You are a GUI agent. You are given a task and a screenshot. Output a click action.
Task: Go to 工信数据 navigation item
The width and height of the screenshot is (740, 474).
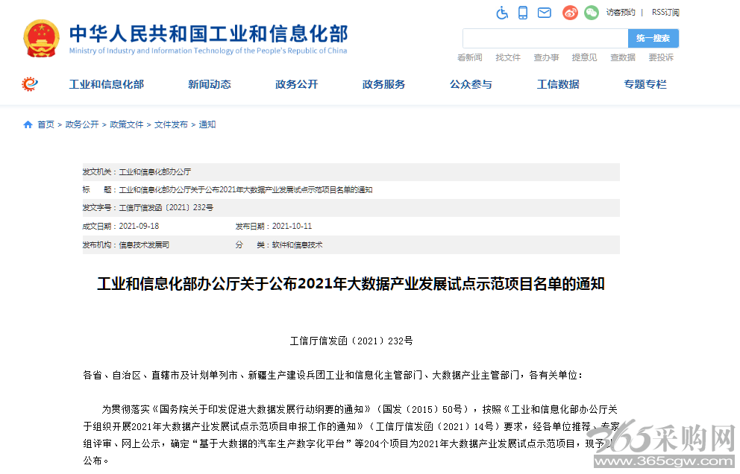(558, 84)
